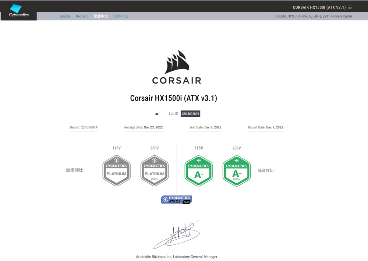Viewport: 368px width, 261px height.
Task: Click the Test Date Dec 7, 2022
Action: coord(205,127)
